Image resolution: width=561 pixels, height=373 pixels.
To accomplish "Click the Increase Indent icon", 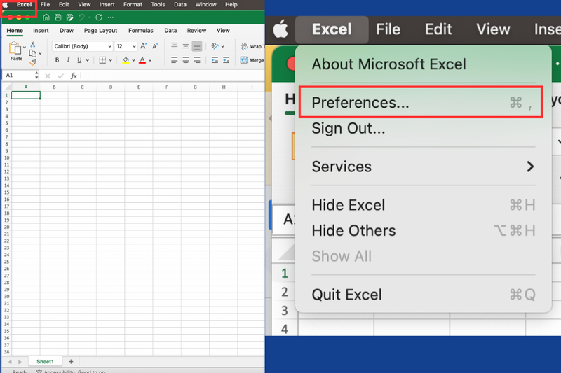I will point(226,60).
